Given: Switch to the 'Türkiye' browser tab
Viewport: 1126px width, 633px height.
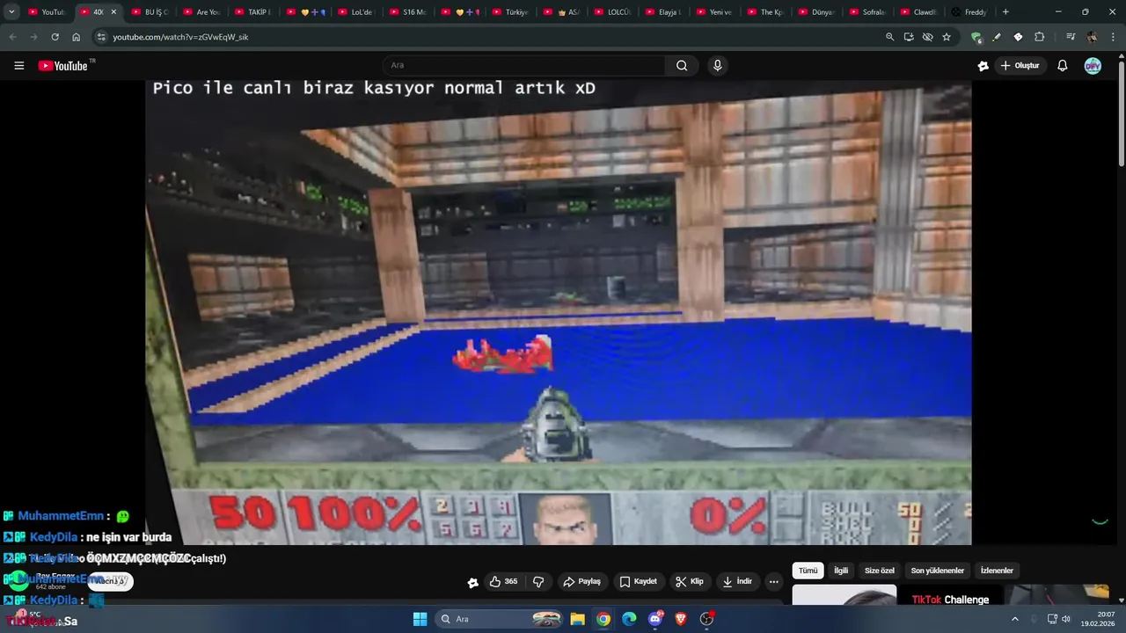Looking at the screenshot, I should click(x=510, y=12).
